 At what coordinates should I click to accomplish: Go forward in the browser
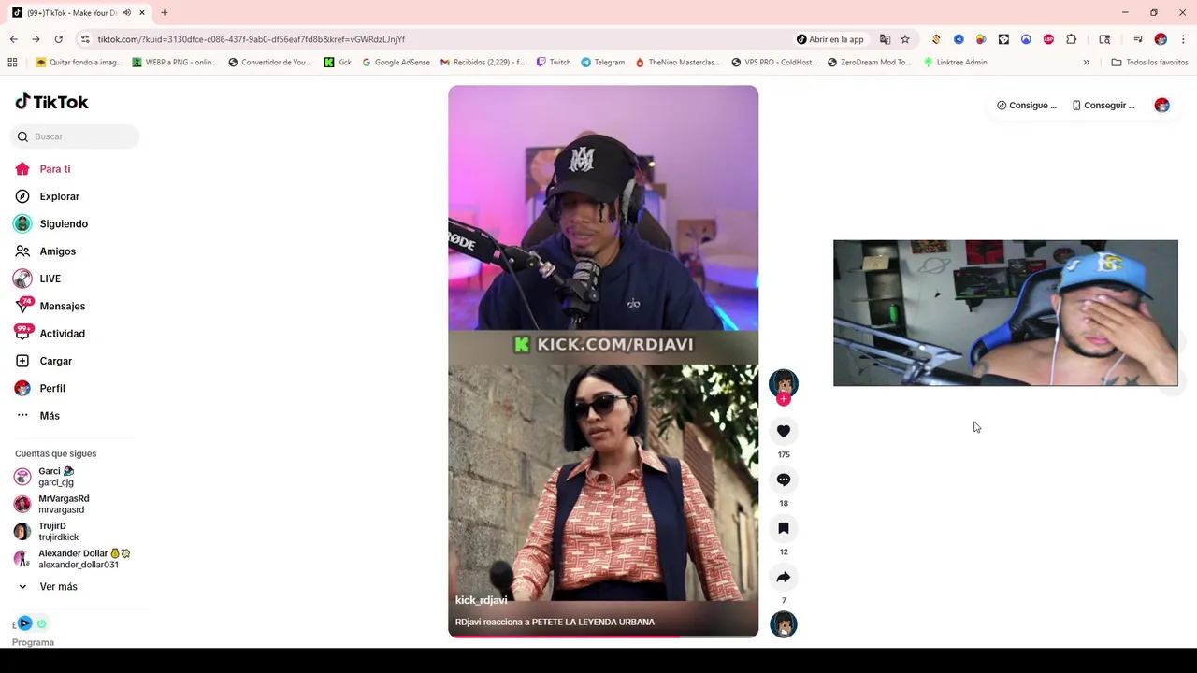36,39
